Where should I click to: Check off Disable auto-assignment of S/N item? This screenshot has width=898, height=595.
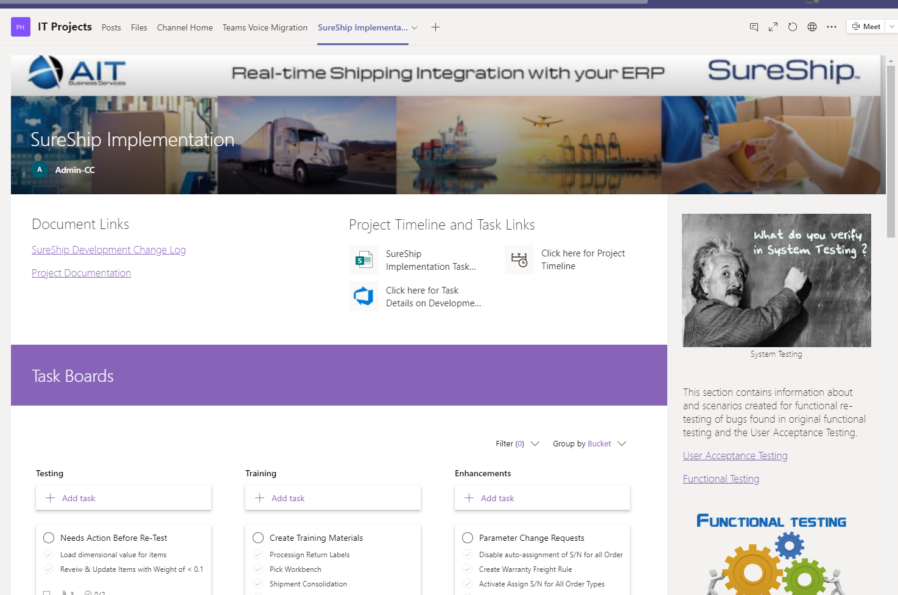(x=468, y=554)
